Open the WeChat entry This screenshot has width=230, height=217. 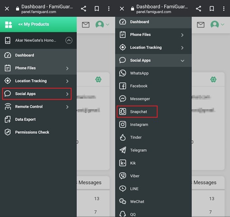[x=153, y=202]
